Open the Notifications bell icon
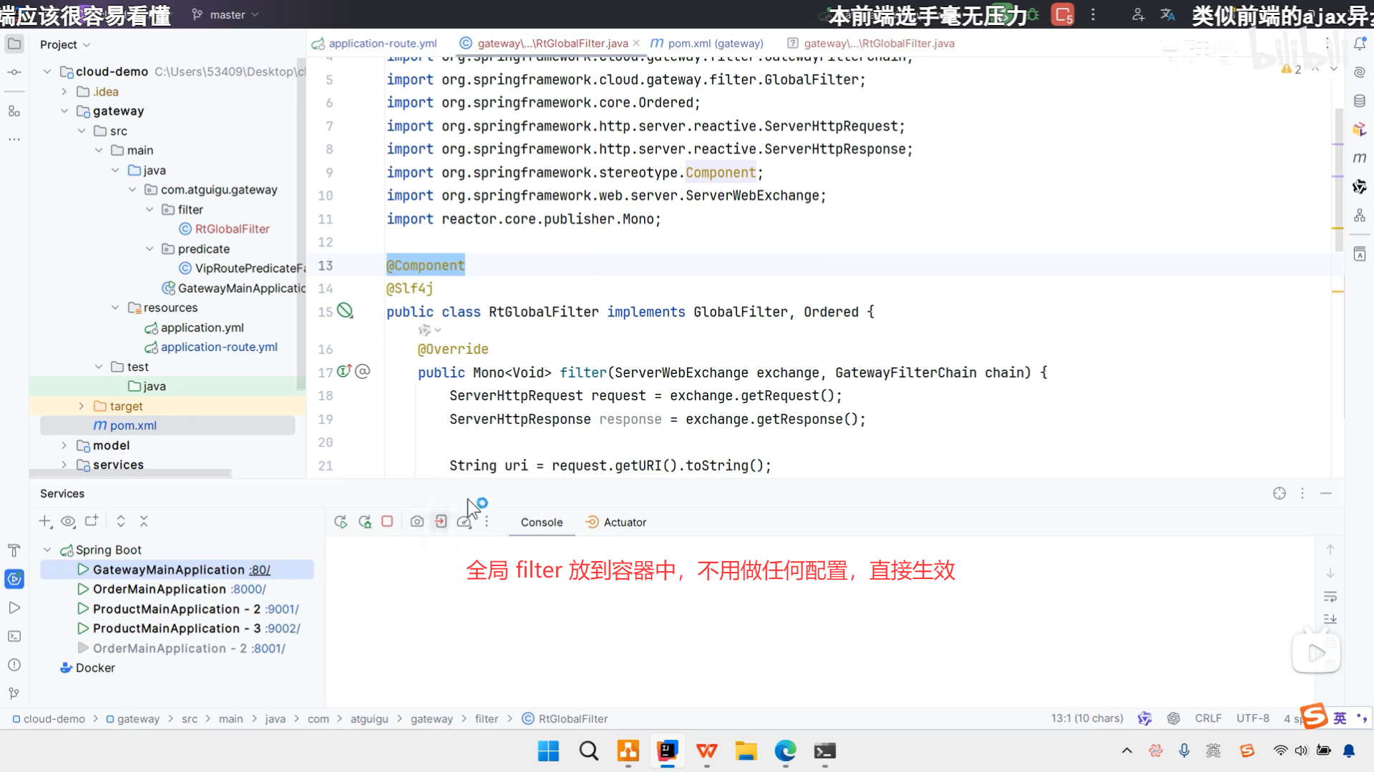 [1360, 44]
